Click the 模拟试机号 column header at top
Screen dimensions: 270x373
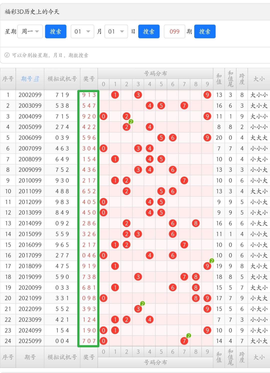coord(62,79)
